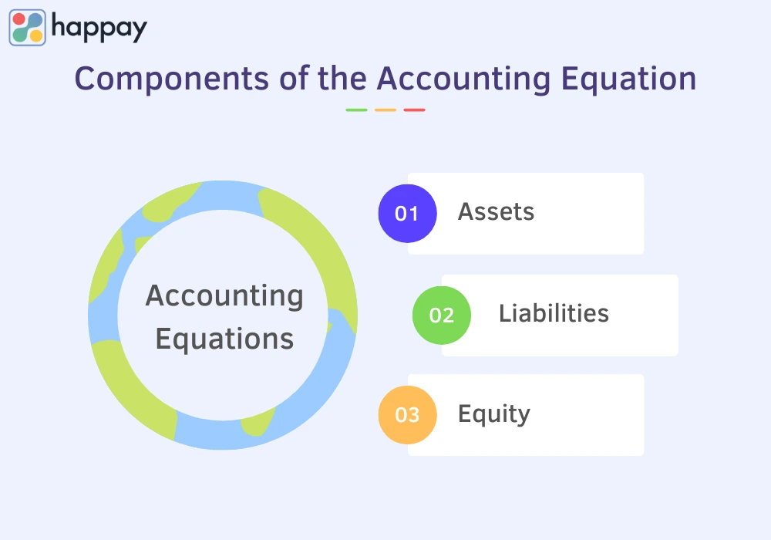Click the yellow dot in Happay logo
The height and width of the screenshot is (540, 771).
click(36, 35)
